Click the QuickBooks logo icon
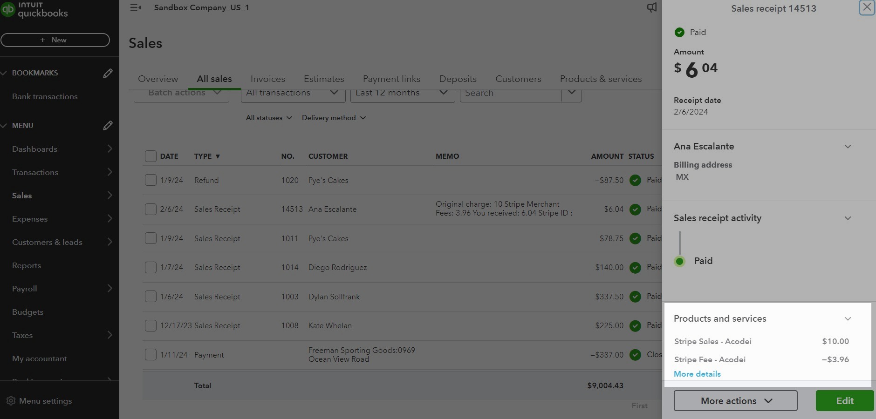This screenshot has height=419, width=876. tap(8, 9)
